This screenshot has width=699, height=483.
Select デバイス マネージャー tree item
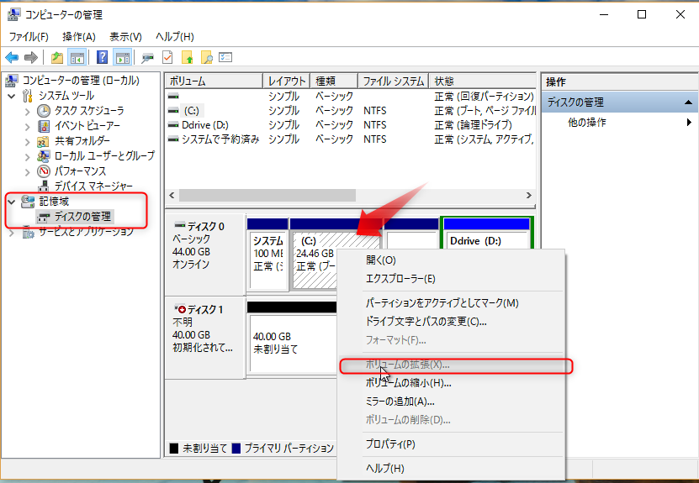click(93, 186)
